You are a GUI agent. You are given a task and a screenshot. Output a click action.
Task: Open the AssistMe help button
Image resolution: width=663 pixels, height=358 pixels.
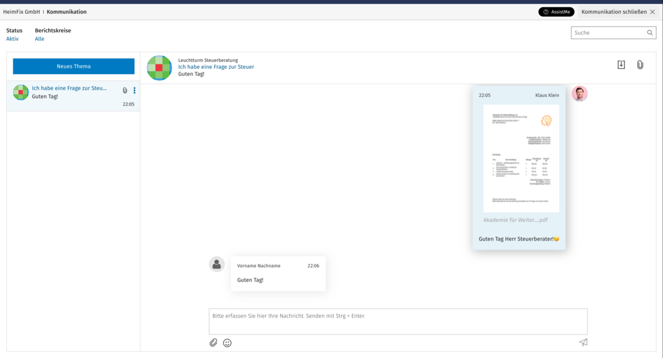point(556,12)
